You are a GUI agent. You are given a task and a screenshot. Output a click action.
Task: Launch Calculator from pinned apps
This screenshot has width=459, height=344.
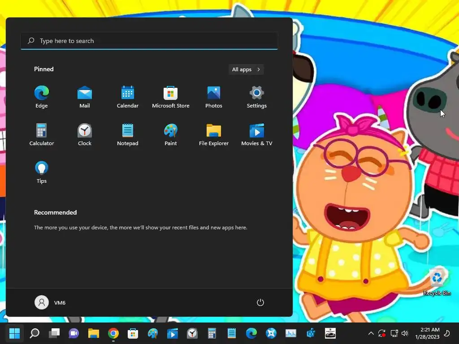click(x=42, y=134)
